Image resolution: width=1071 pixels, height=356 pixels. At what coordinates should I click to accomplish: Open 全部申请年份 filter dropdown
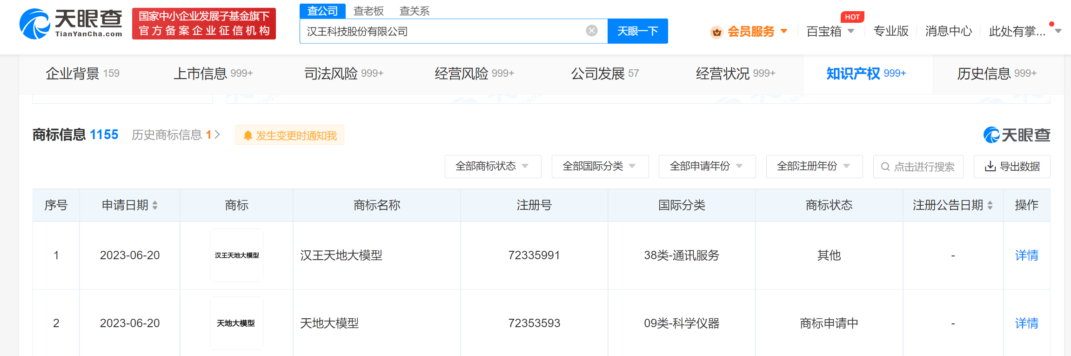[x=707, y=166]
